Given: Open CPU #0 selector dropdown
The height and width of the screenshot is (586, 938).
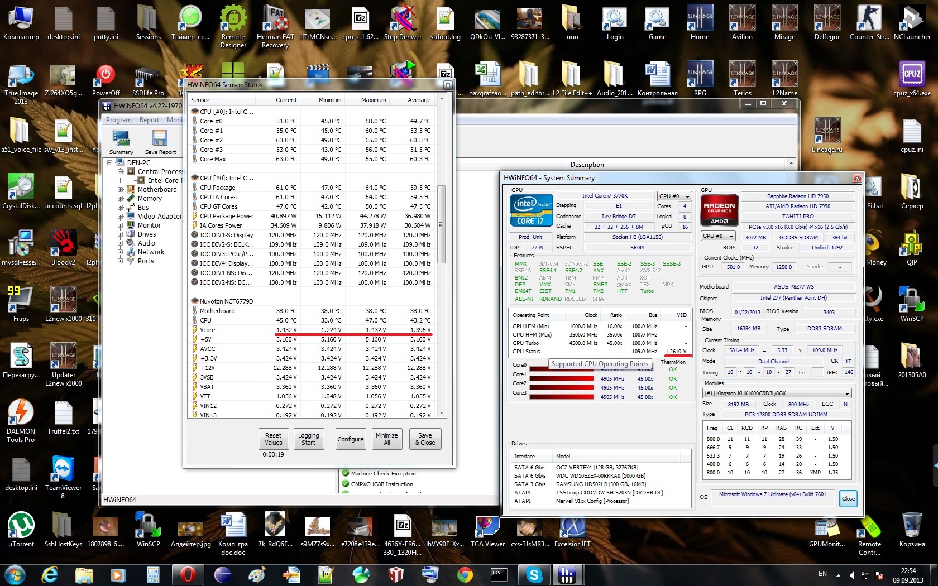Looking at the screenshot, I should pyautogui.click(x=674, y=196).
